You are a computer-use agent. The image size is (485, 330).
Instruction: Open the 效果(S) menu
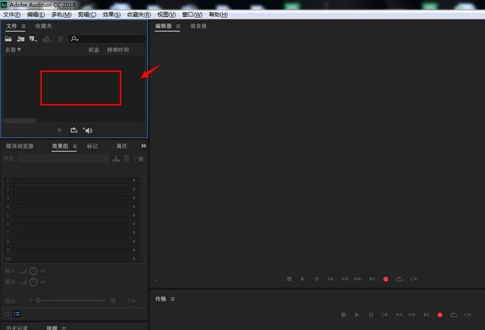112,14
